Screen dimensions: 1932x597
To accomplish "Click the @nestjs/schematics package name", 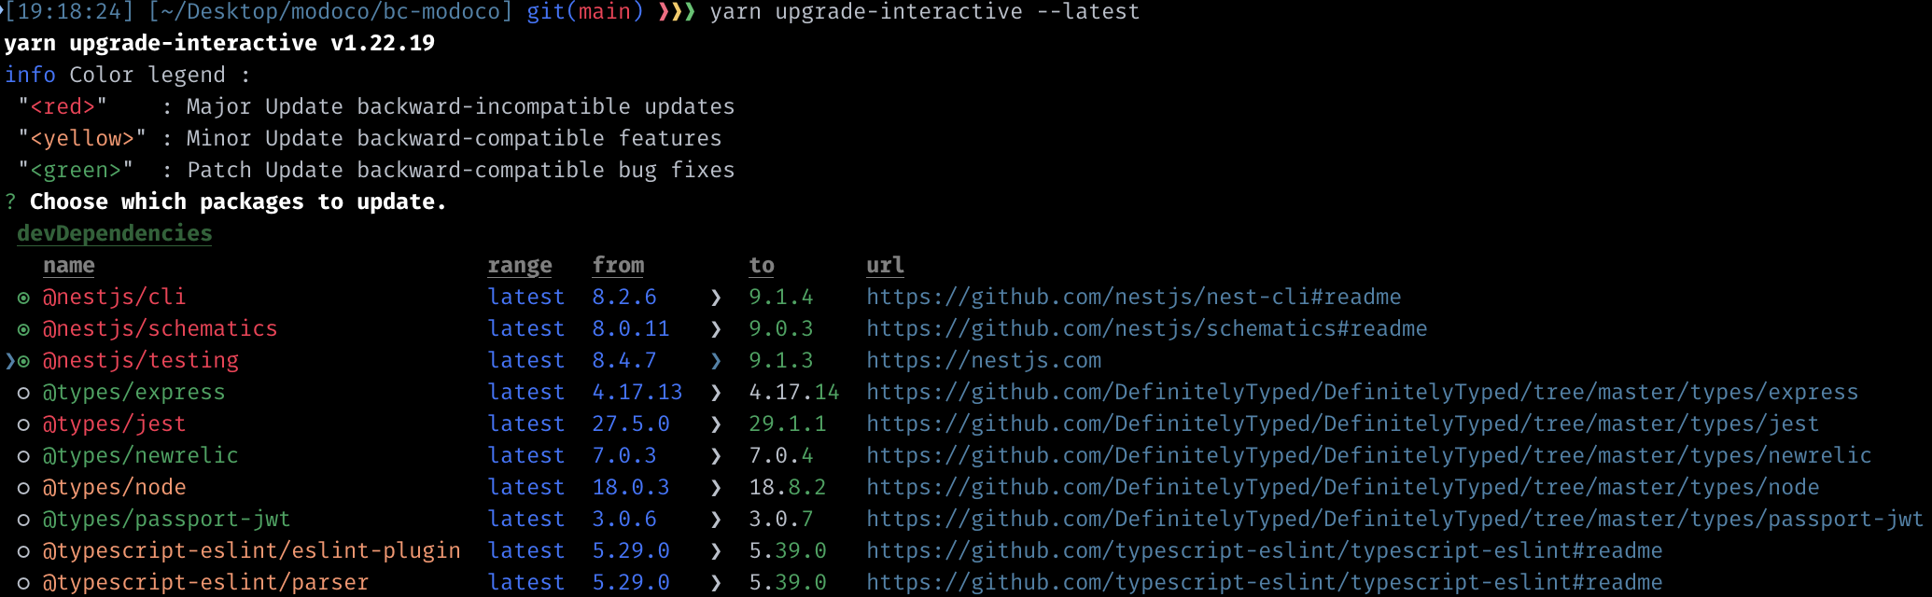I will 160,328.
